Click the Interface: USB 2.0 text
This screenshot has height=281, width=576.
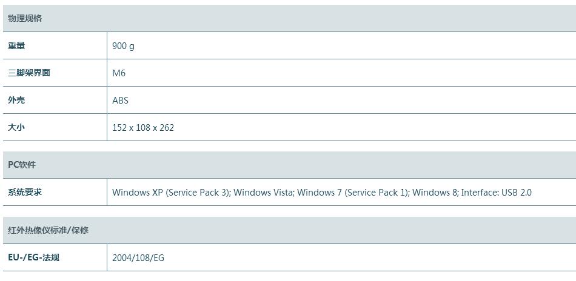tap(497, 192)
